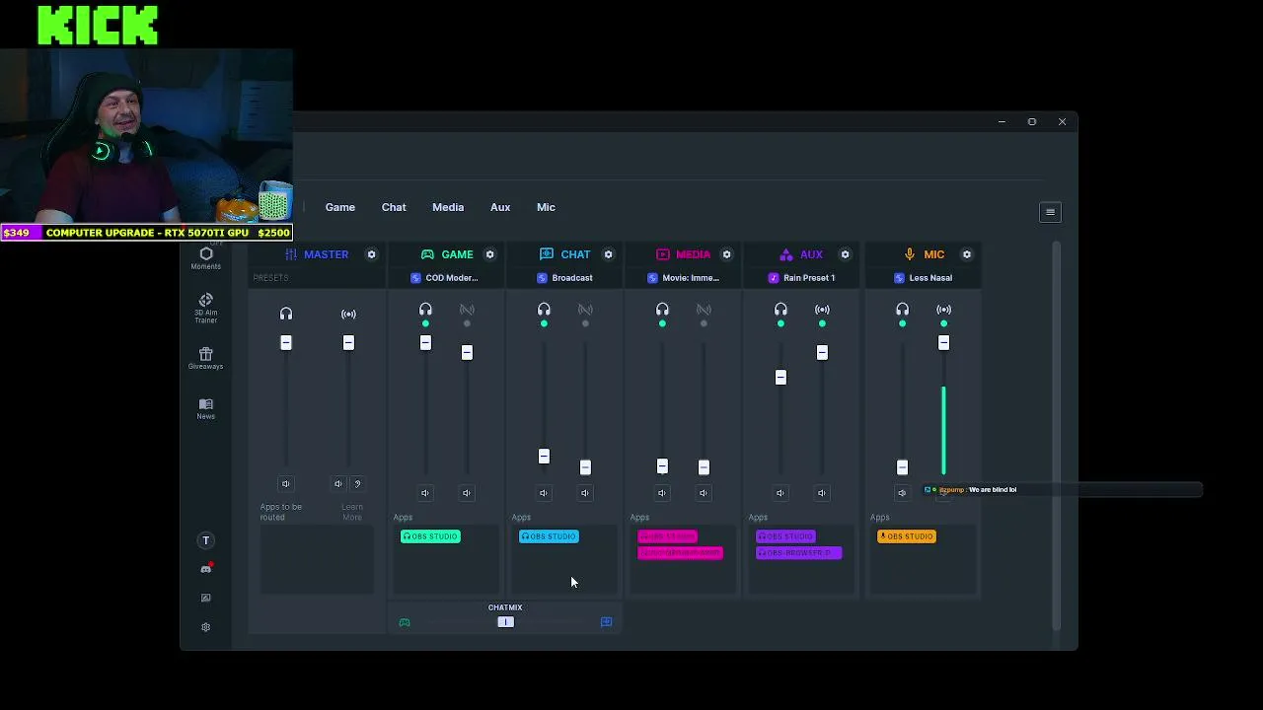1263x710 pixels.
Task: Toggle Media channel stream output
Action: click(x=704, y=311)
